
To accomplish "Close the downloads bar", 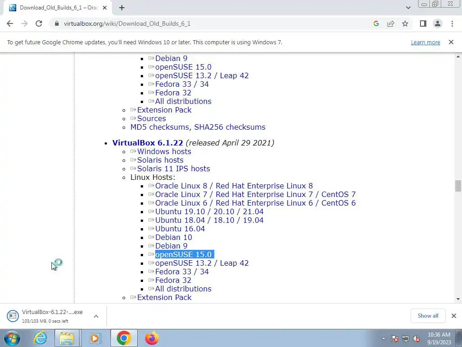I will [x=454, y=316].
